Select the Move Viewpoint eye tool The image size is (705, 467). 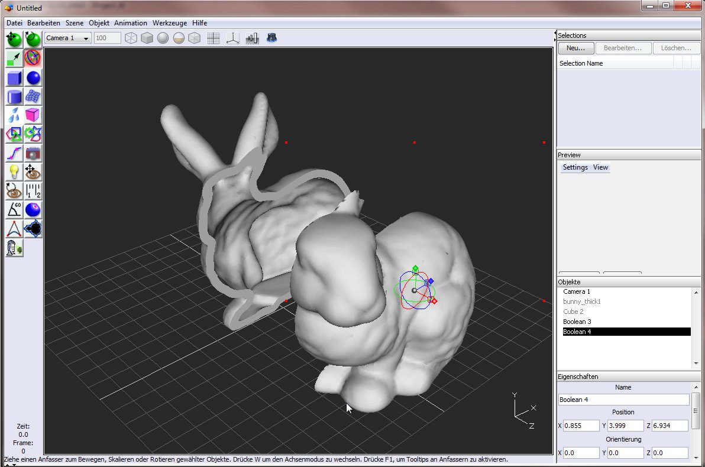[x=33, y=172]
